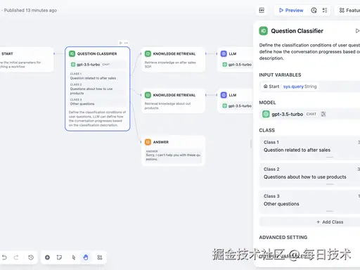Click the Add Class button
The height and width of the screenshot is (270, 360).
309,222
